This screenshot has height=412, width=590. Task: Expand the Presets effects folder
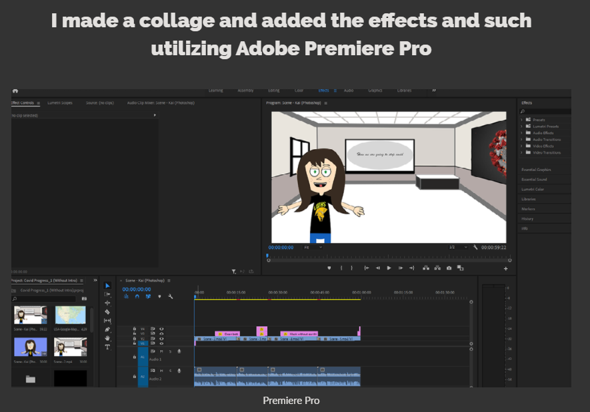point(521,120)
